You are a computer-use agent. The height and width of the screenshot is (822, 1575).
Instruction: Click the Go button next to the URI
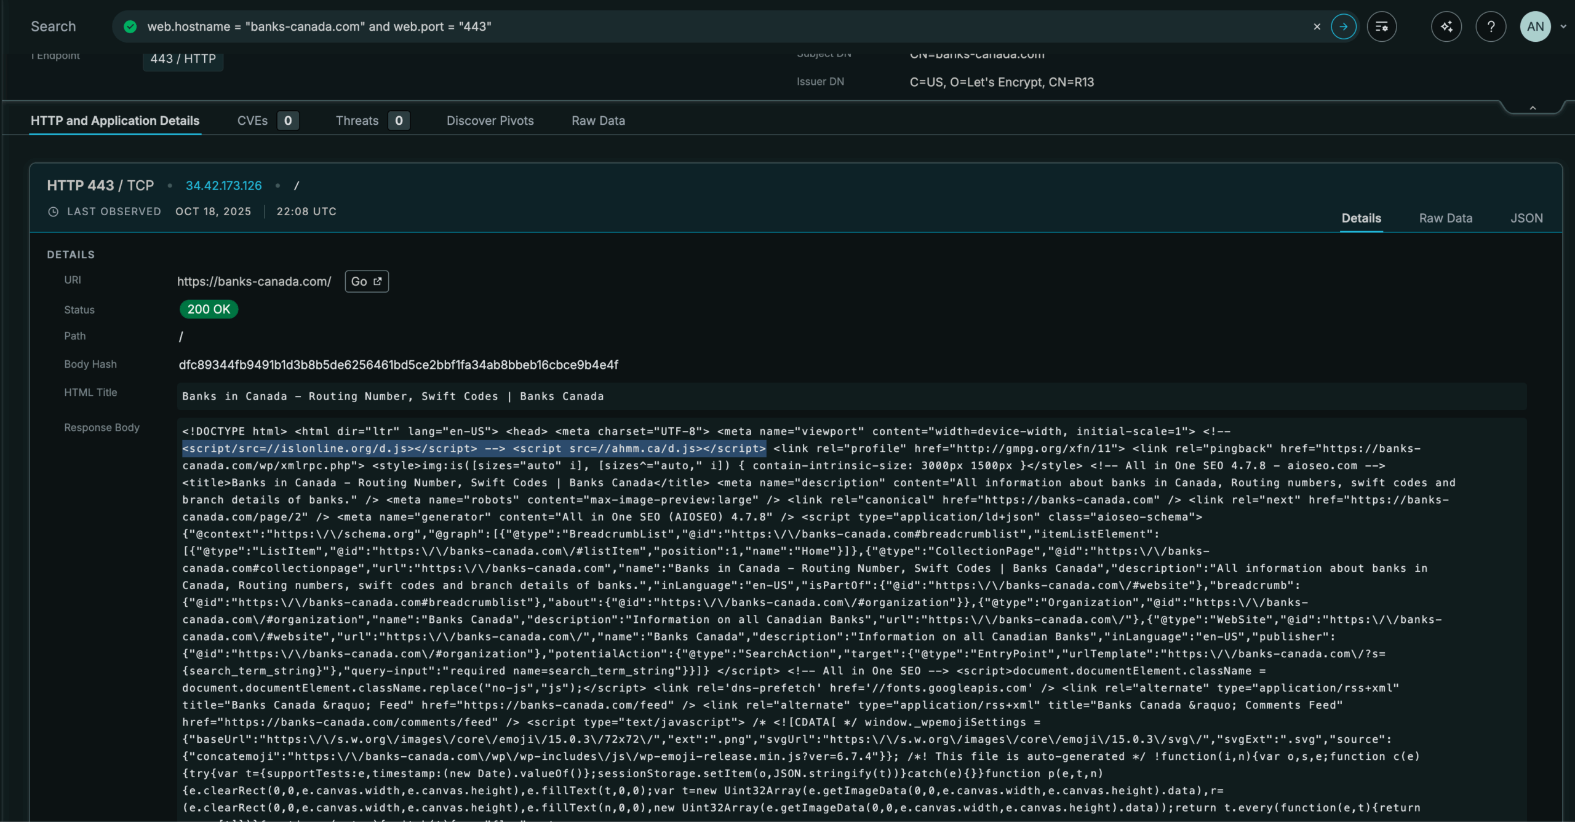pos(366,281)
